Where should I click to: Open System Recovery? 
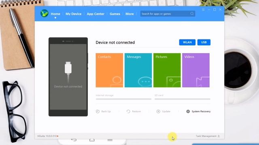tap(201, 112)
